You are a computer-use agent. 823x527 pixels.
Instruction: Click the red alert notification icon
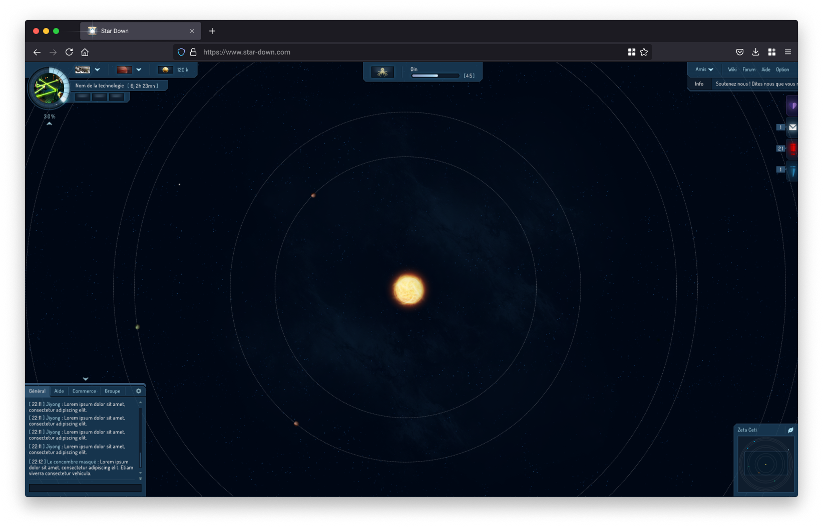pyautogui.click(x=792, y=148)
